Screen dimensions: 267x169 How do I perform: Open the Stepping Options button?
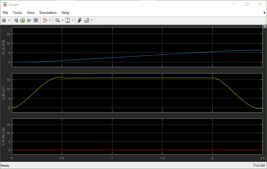16,20
